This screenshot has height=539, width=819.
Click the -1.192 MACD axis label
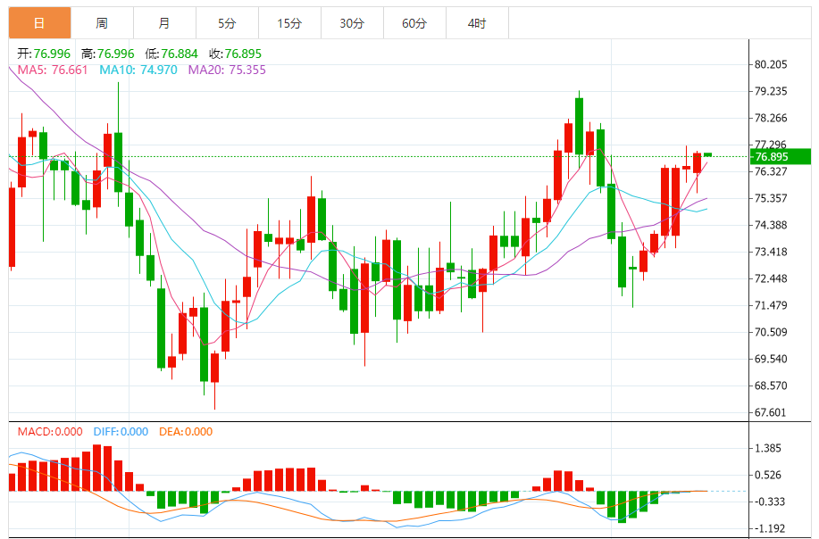770,528
